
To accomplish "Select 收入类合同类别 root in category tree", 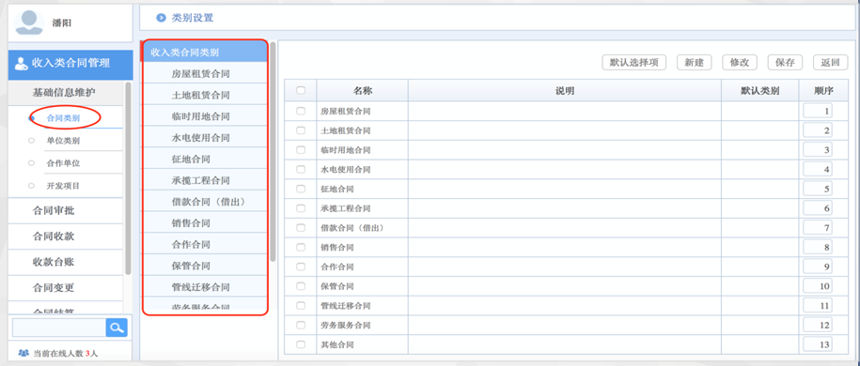I will (205, 52).
